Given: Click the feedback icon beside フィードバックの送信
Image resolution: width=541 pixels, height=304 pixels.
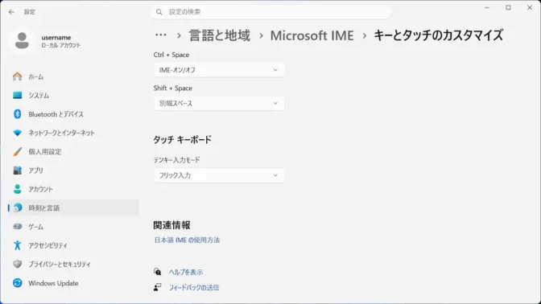Looking at the screenshot, I should coord(157,287).
